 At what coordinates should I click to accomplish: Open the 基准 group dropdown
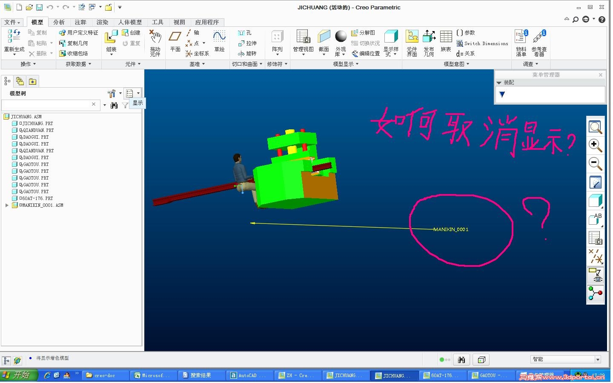(197, 64)
